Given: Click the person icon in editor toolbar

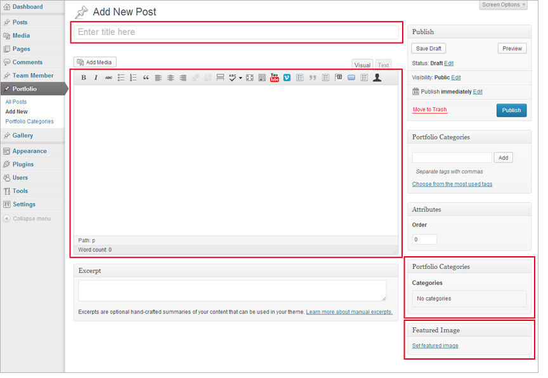Looking at the screenshot, I should click(377, 77).
